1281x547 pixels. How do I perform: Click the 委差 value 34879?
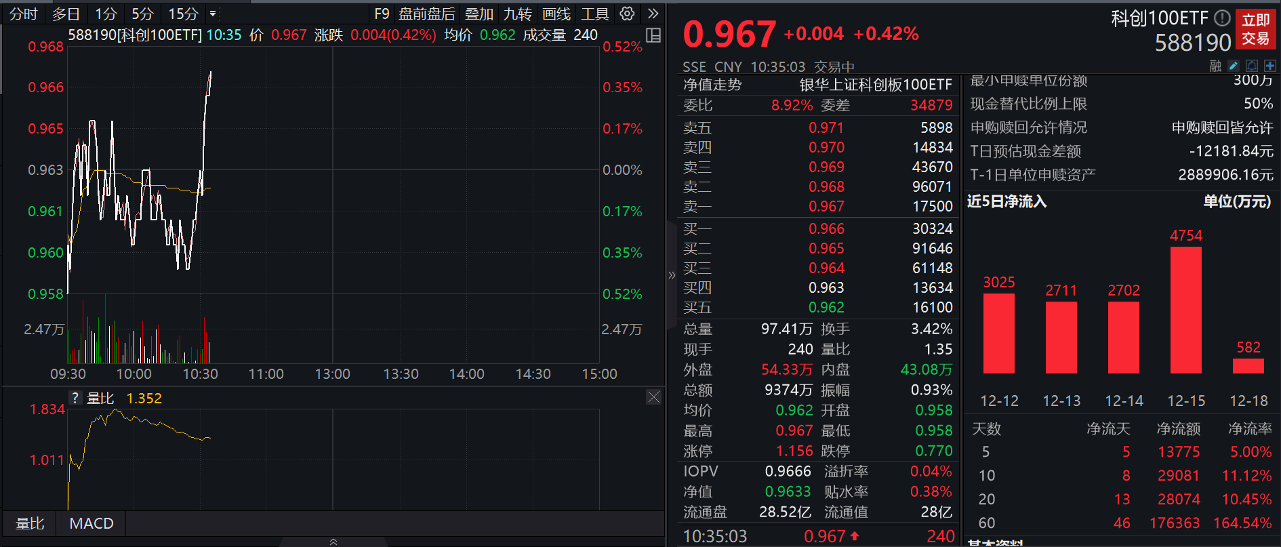(931, 105)
